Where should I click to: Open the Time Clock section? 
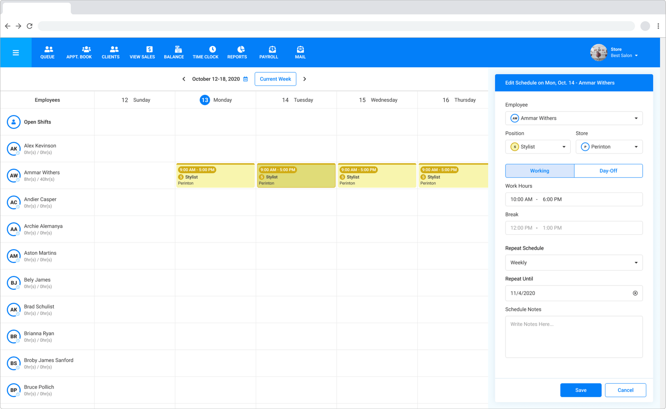click(205, 52)
